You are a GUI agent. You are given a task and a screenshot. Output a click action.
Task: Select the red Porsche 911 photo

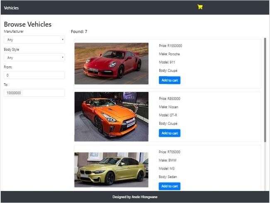click(x=112, y=63)
